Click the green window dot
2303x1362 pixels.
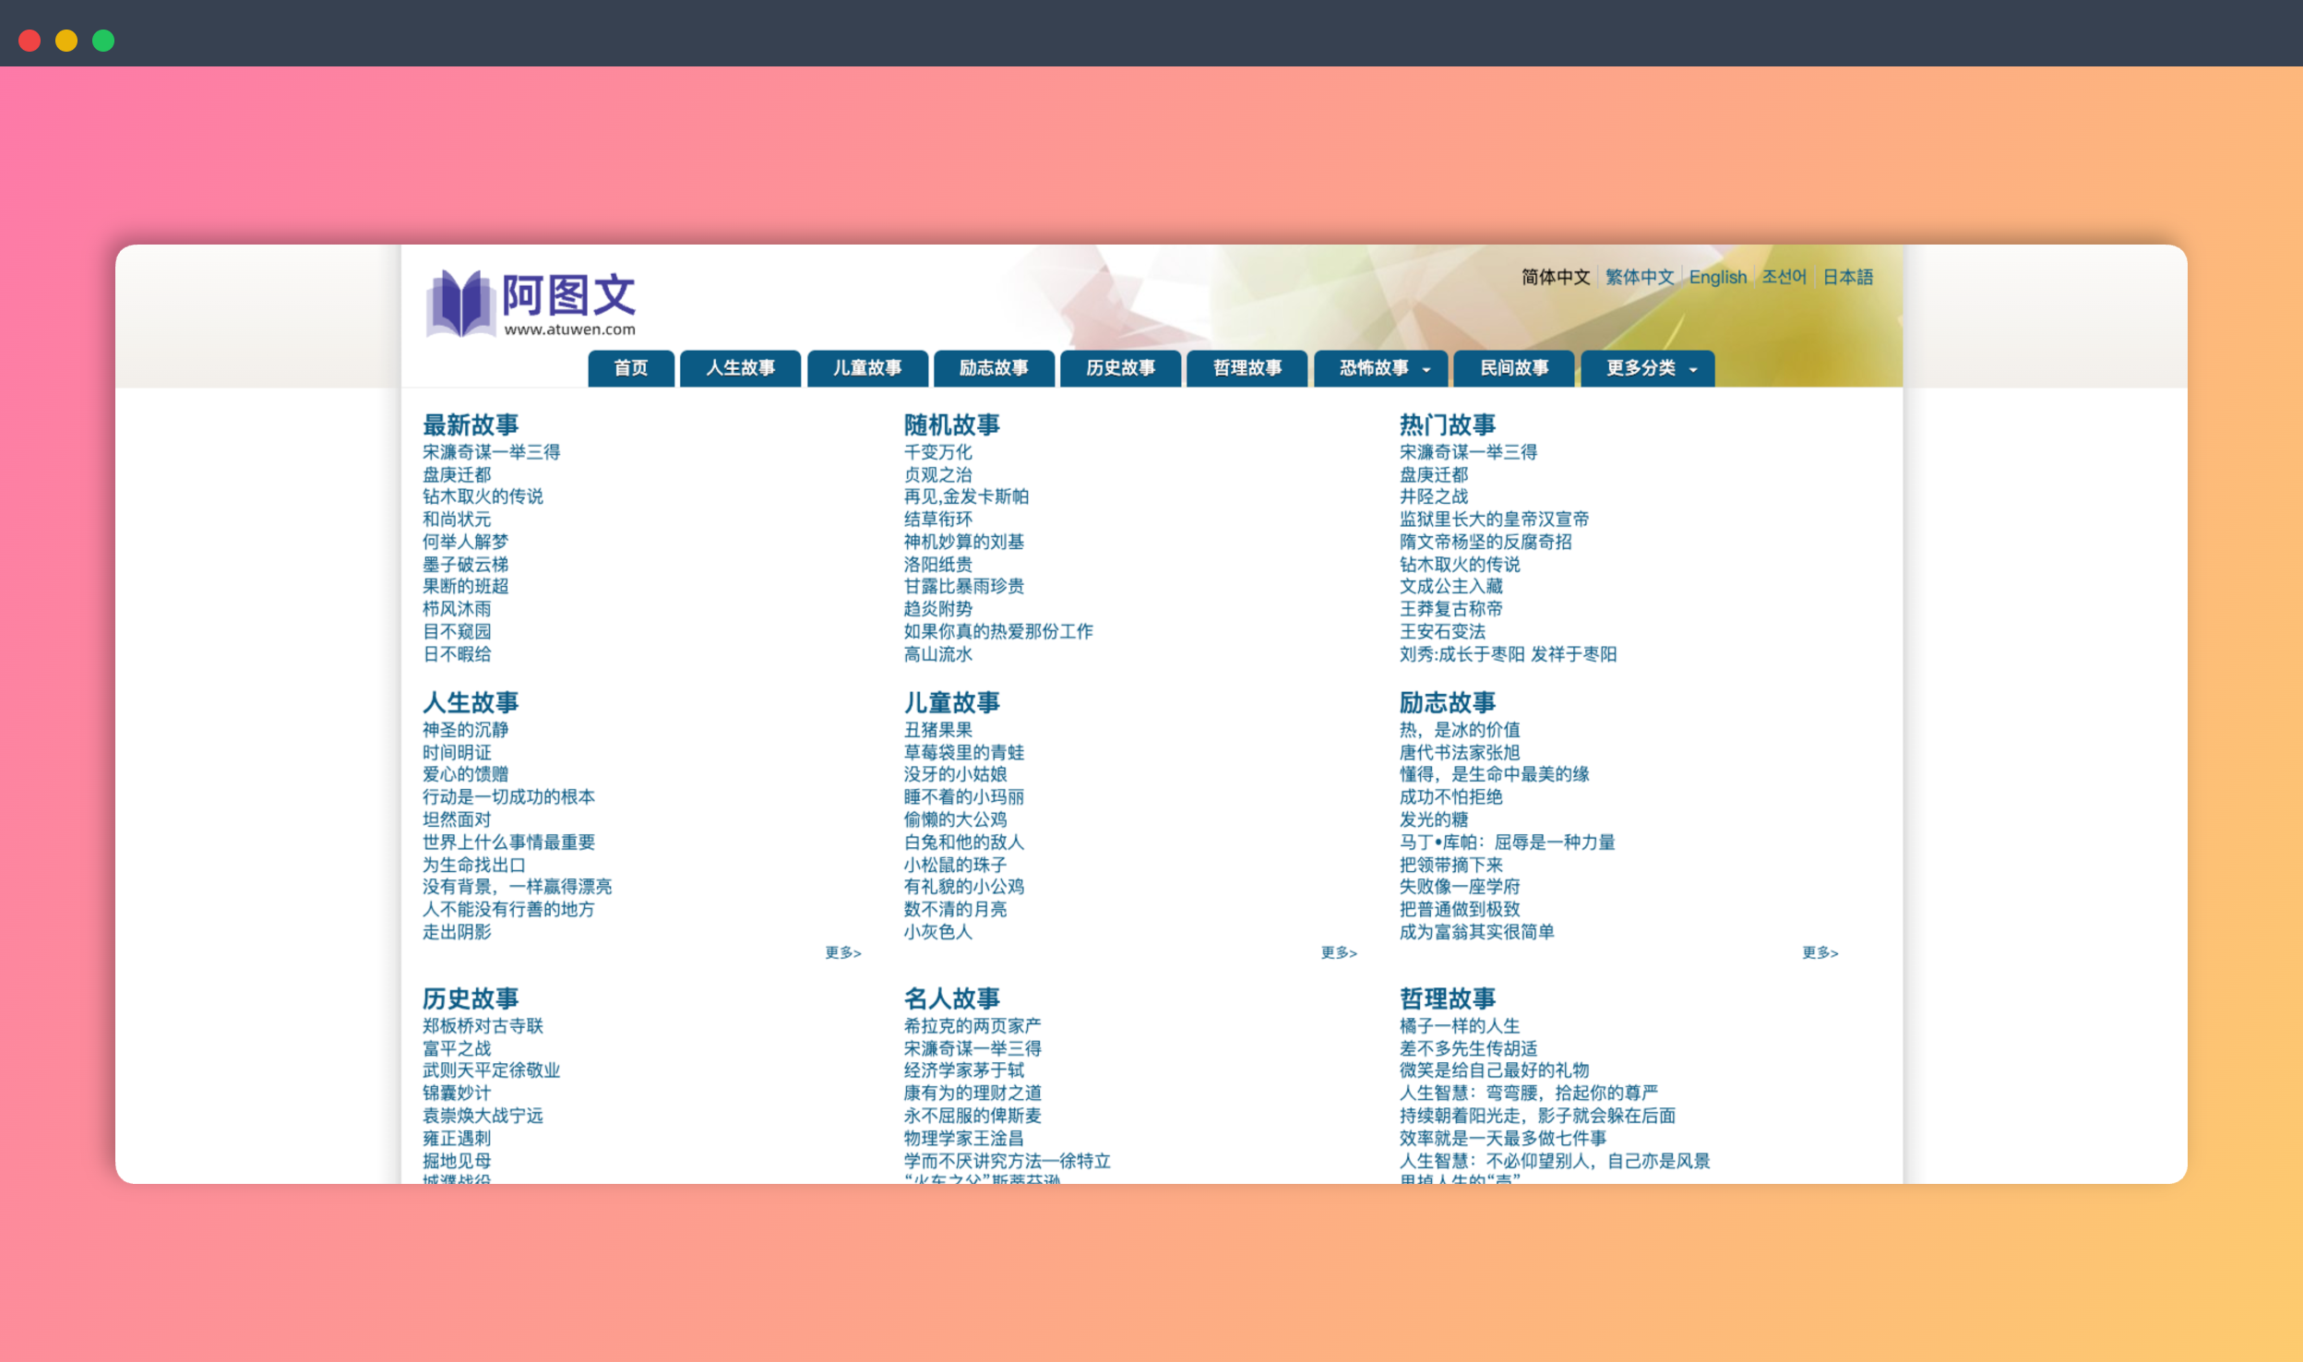(103, 41)
